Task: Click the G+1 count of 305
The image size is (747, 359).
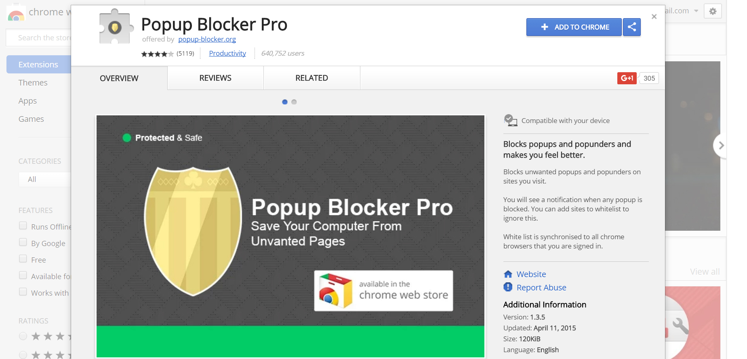Action: point(649,78)
